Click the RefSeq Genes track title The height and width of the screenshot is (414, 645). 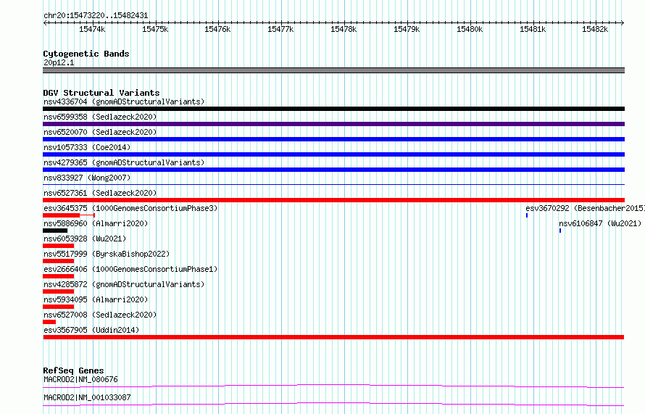[x=73, y=370]
